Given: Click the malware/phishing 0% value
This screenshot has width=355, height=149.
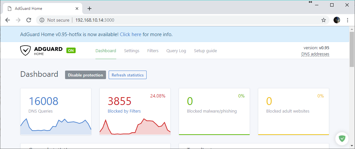Looking at the screenshot, I should click(x=241, y=96).
